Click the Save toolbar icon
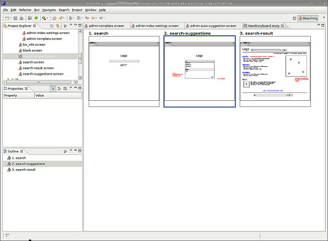Screen dimensions: 328x241 pos(15,18)
